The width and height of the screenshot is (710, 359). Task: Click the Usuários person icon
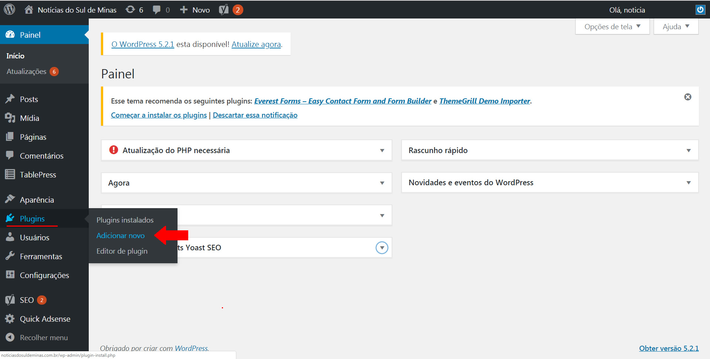(10, 237)
